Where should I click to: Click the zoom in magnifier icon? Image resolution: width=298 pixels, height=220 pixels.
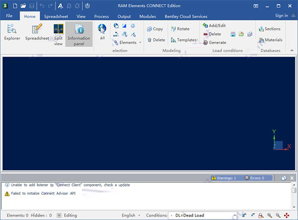(270, 216)
